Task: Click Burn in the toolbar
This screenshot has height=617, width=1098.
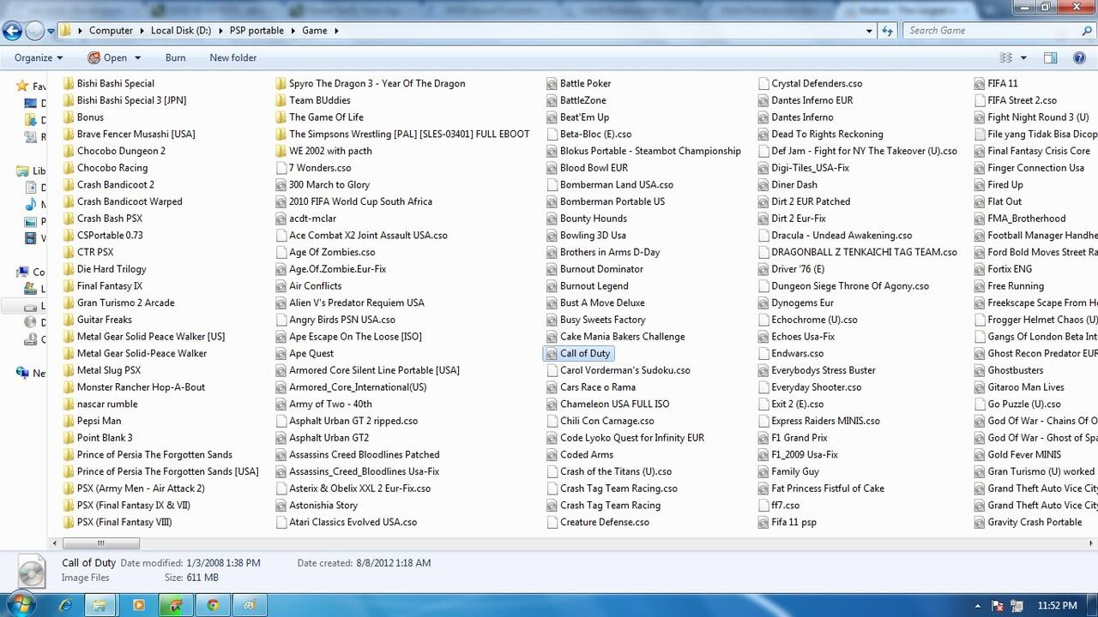Action: 175,58
